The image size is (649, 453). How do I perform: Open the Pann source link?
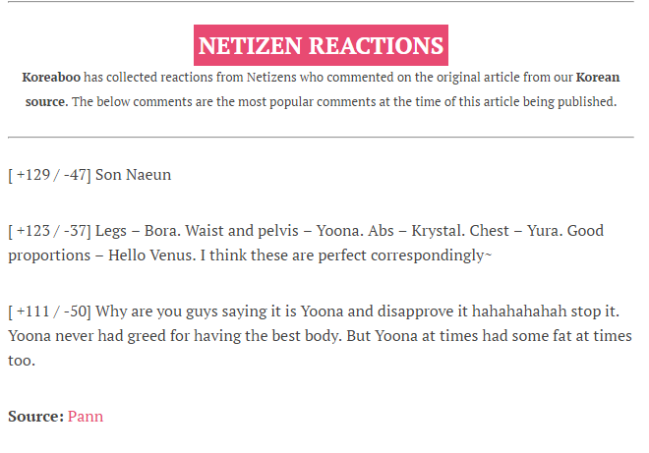[86, 417]
